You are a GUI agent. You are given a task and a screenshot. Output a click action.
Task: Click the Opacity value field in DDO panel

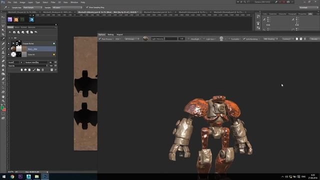pyautogui.click(x=51, y=65)
